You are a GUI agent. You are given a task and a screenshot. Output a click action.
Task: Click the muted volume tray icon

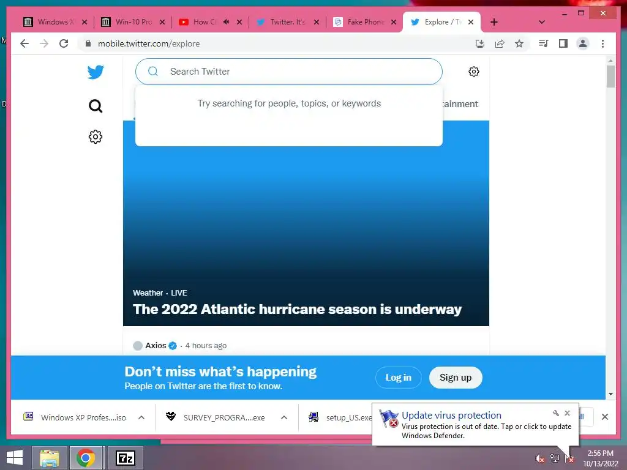click(539, 458)
